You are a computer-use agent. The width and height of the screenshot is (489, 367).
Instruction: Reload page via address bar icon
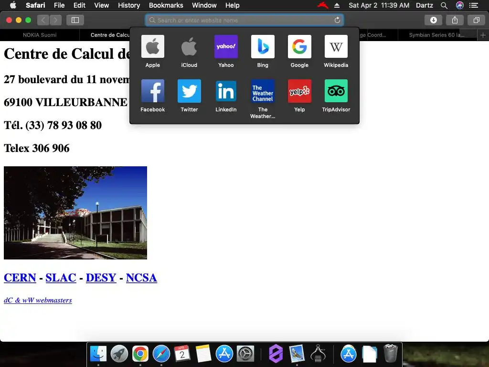pyautogui.click(x=337, y=20)
